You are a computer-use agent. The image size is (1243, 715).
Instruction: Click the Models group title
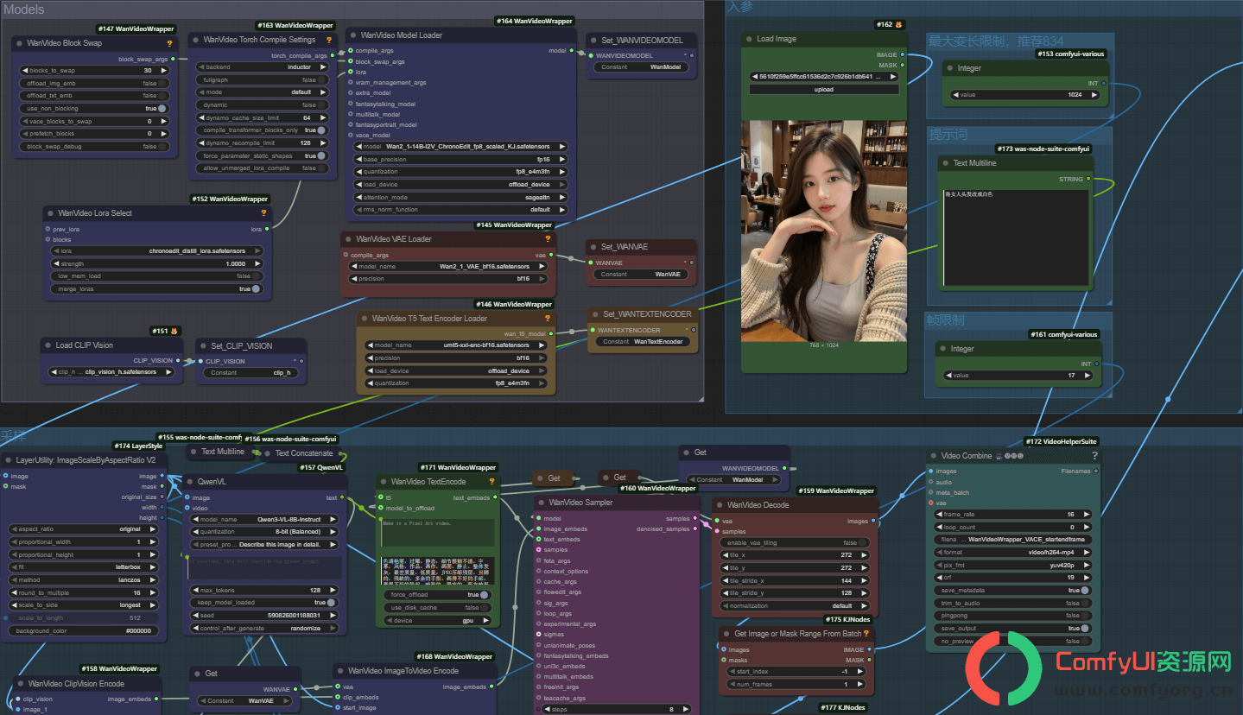[x=24, y=9]
